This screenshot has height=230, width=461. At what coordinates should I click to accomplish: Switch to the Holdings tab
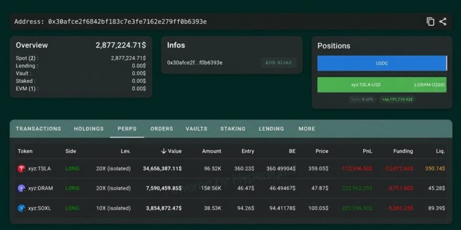click(x=89, y=129)
